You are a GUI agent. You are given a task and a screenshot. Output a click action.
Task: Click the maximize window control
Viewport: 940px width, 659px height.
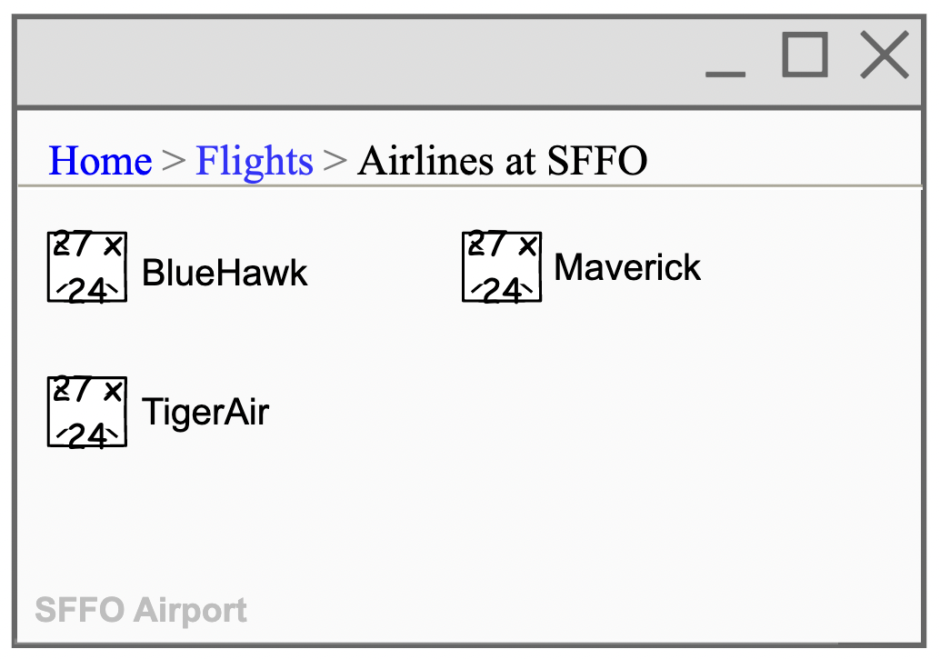[805, 56]
